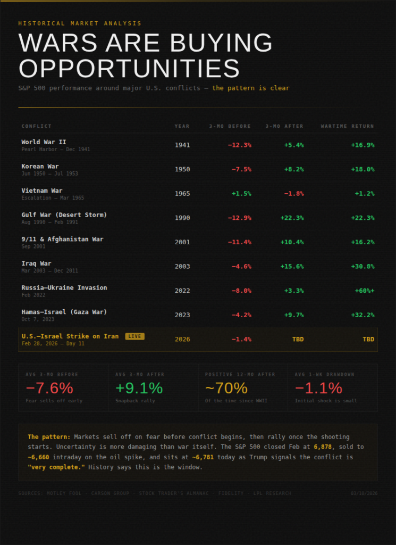This screenshot has height=545, width=396.
Task: Click the LIVE badge on Iran row
Action: (x=134, y=336)
